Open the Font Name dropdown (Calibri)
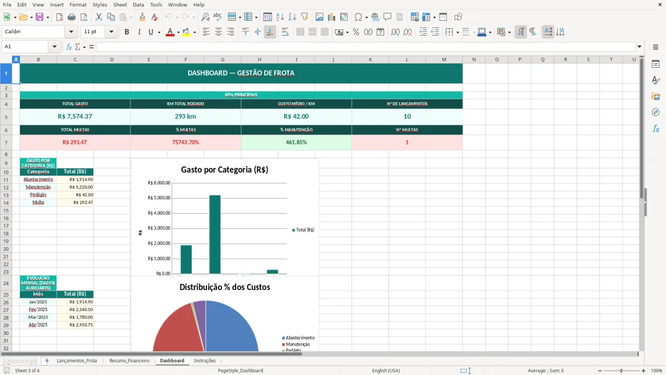Screen dimensions: 666x375 click(x=71, y=32)
